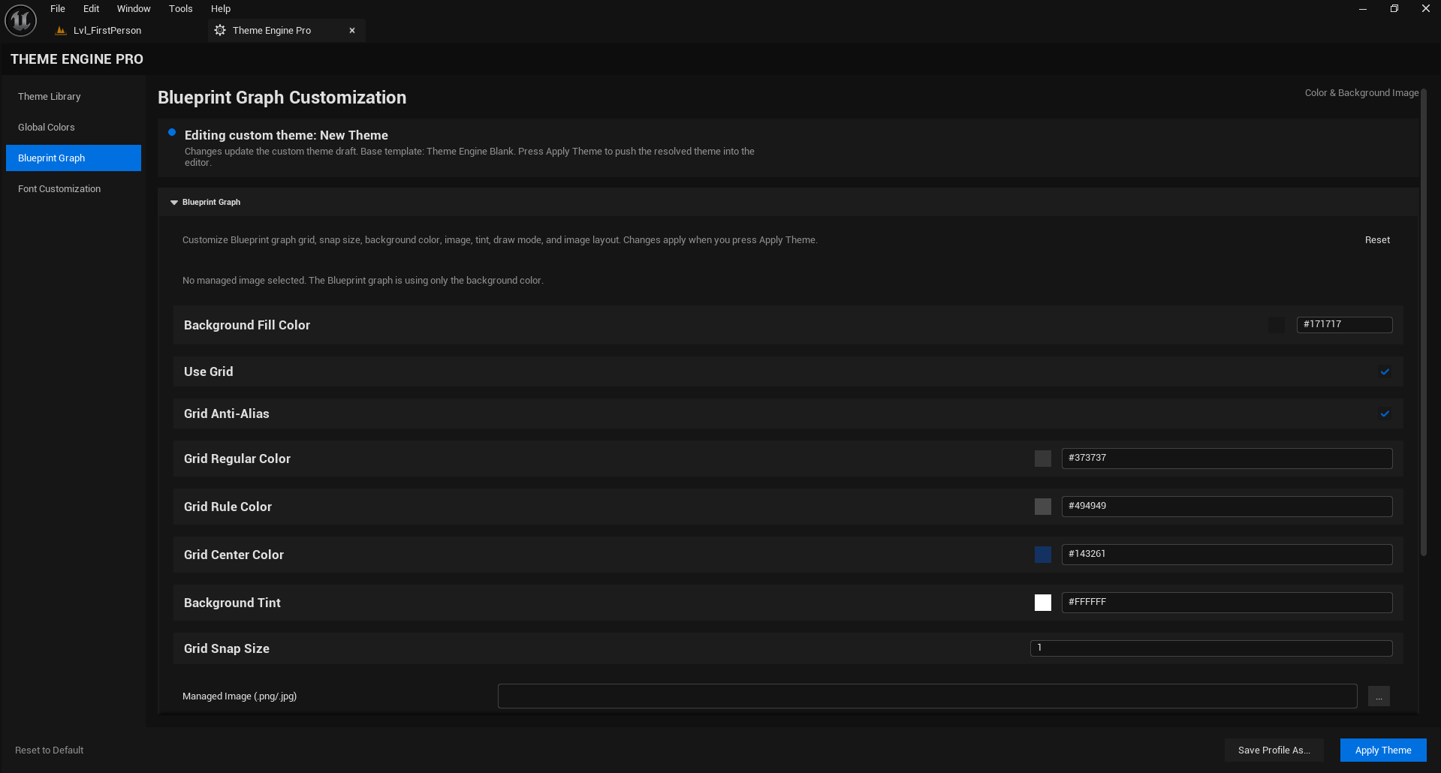Click the Theme Engine Pro tab gear icon

tap(220, 31)
